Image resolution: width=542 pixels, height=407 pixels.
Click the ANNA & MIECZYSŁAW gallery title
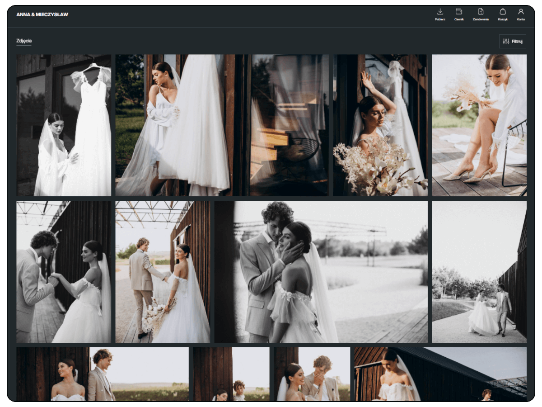(42, 14)
